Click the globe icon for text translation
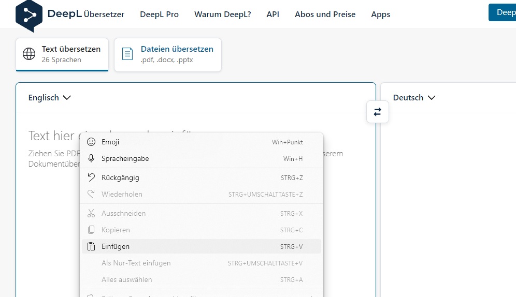The height and width of the screenshot is (297, 516). point(30,54)
